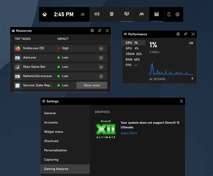The image size is (213, 176).
Task: End the firefox.exe task
Action: tap(101, 48)
